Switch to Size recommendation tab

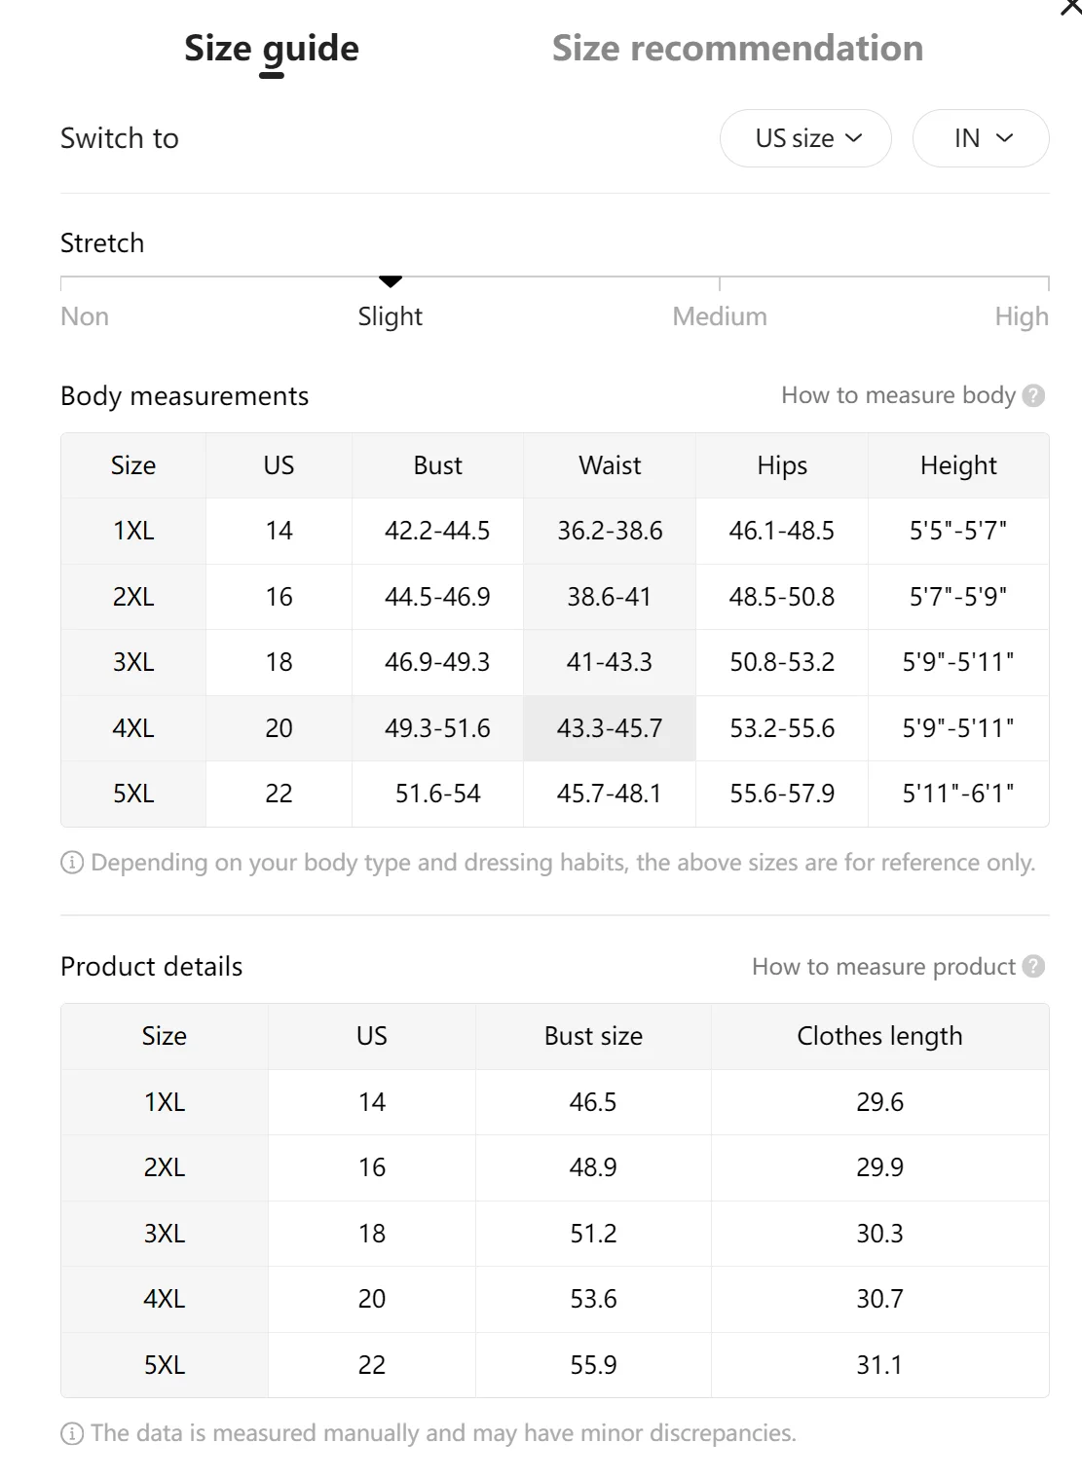pyautogui.click(x=737, y=49)
